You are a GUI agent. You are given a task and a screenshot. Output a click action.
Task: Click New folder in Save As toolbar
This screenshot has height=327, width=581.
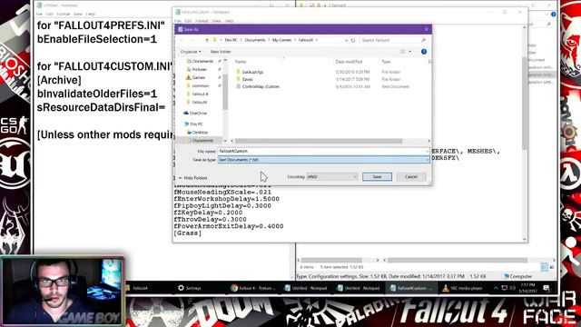(221, 52)
